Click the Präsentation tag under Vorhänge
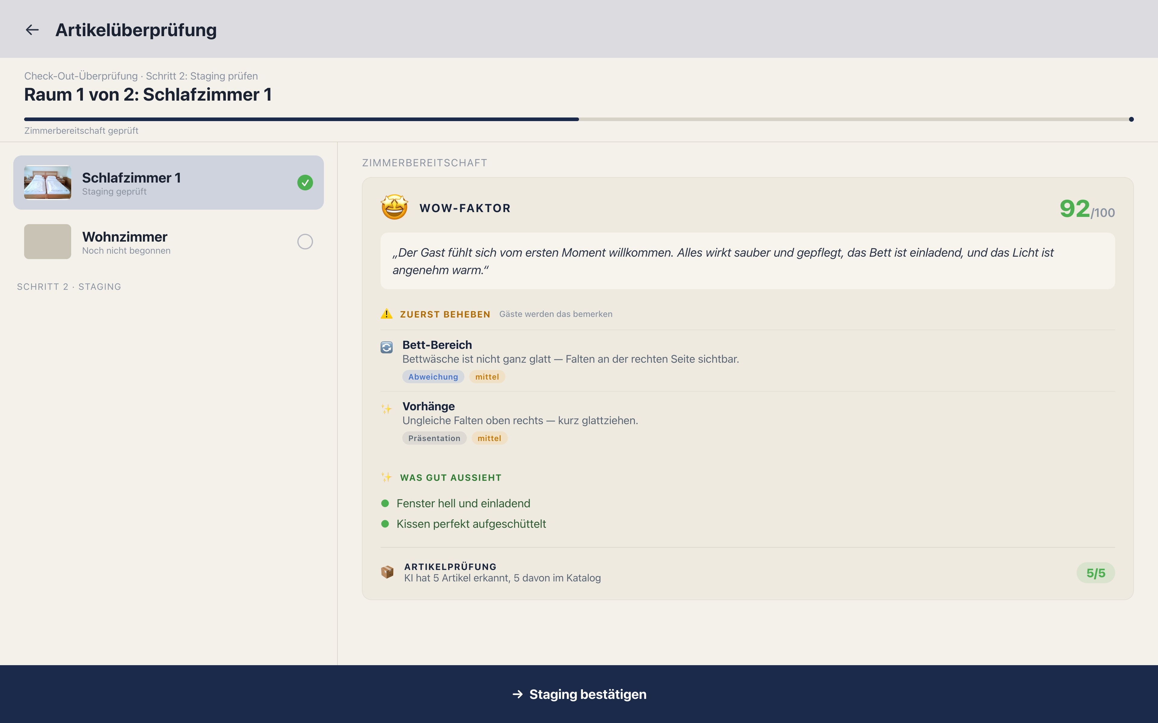The image size is (1158, 723). pyautogui.click(x=434, y=438)
